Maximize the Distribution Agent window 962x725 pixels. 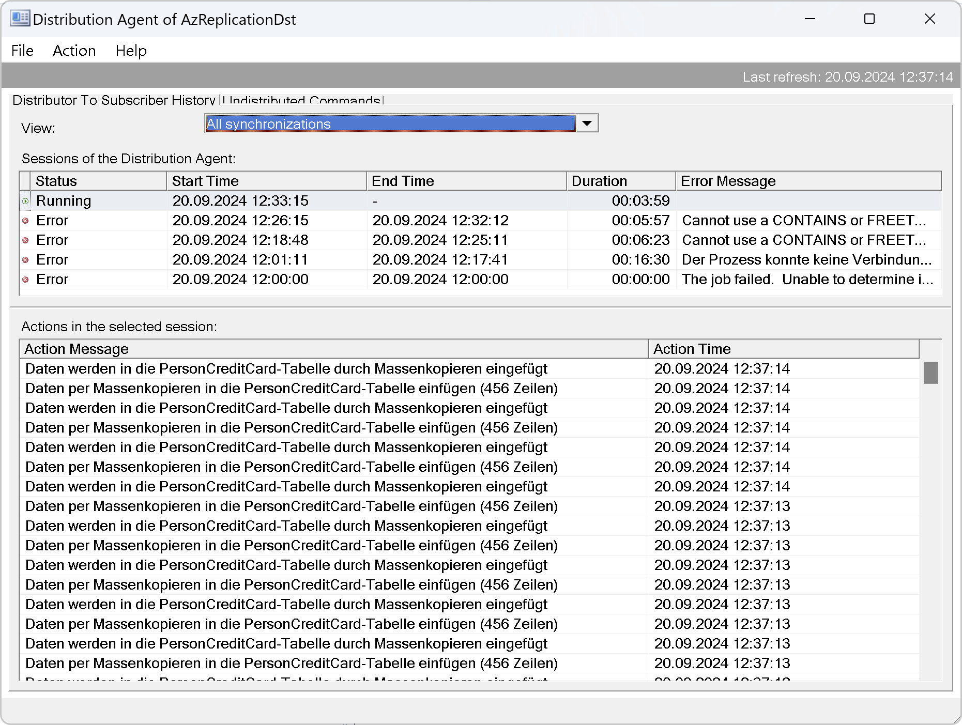pyautogui.click(x=869, y=19)
